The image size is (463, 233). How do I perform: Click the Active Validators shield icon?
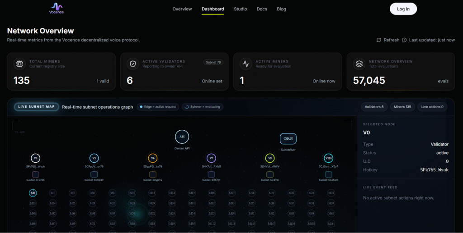click(x=133, y=64)
